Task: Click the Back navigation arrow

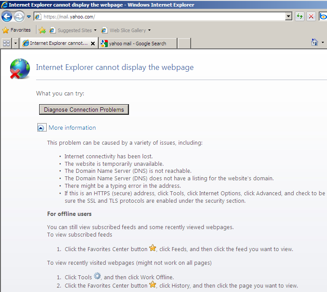Action: tap(7, 16)
